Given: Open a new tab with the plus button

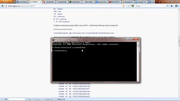Looking at the screenshot, I should [159, 2].
